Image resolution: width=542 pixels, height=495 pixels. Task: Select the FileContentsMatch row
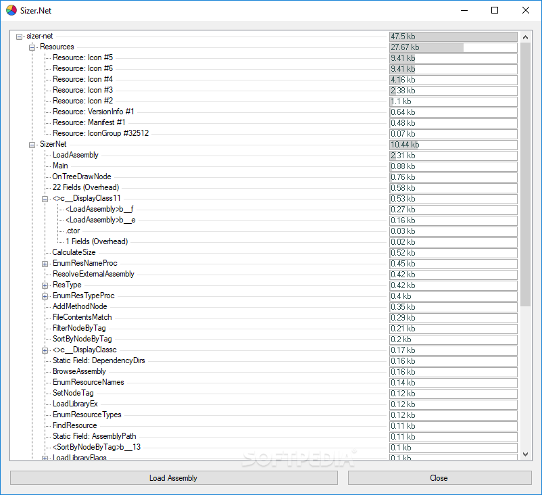click(82, 317)
